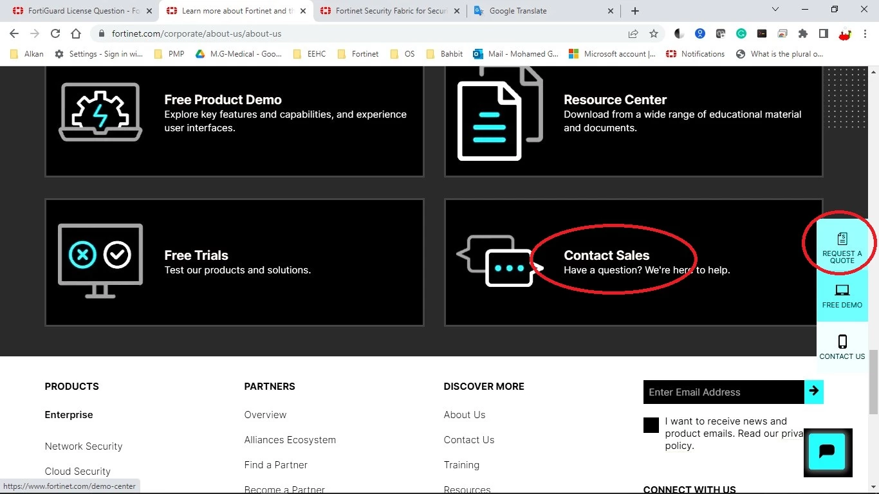Open the live chat widget
This screenshot has width=879, height=494.
828,452
